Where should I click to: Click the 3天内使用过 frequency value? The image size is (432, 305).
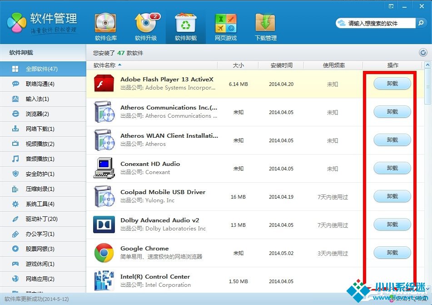click(333, 254)
